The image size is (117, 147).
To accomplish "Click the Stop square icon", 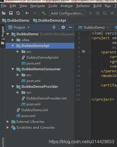I will pyautogui.click(x=112, y=13).
